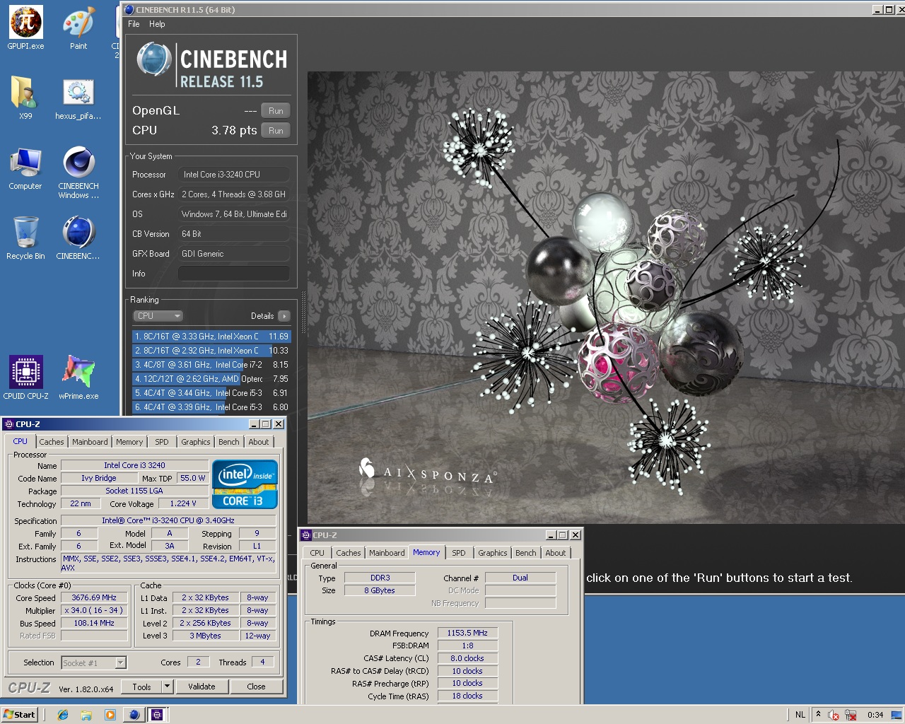Screen dimensions: 905x724
Task: Click the Close button in CPU-Z
Action: 256,687
